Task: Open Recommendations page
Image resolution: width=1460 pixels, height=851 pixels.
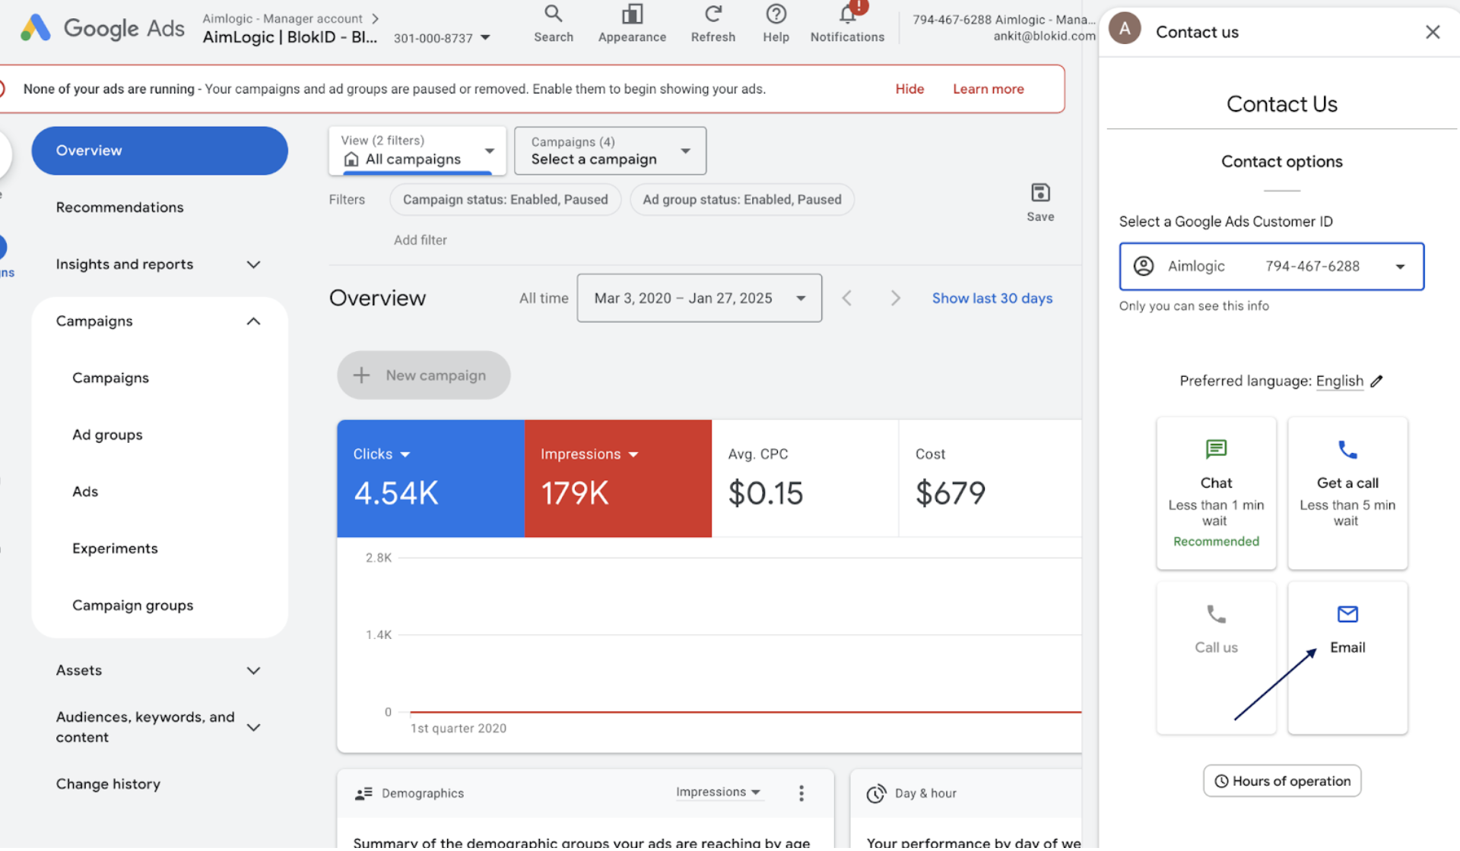Action: (119, 207)
